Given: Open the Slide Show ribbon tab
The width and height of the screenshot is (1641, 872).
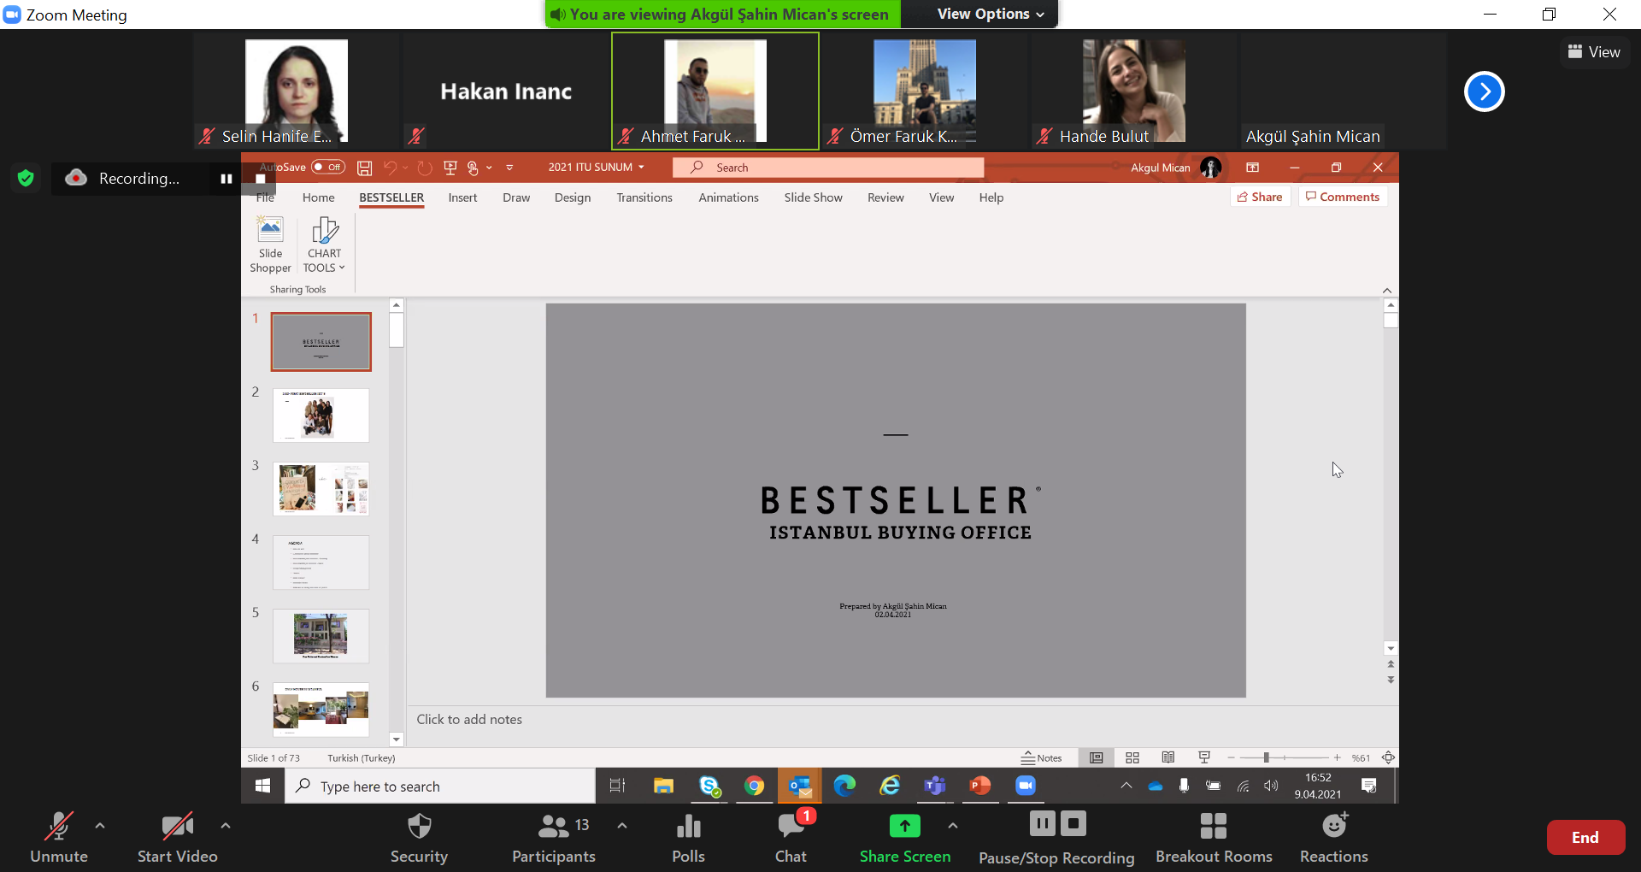Looking at the screenshot, I should (x=813, y=197).
